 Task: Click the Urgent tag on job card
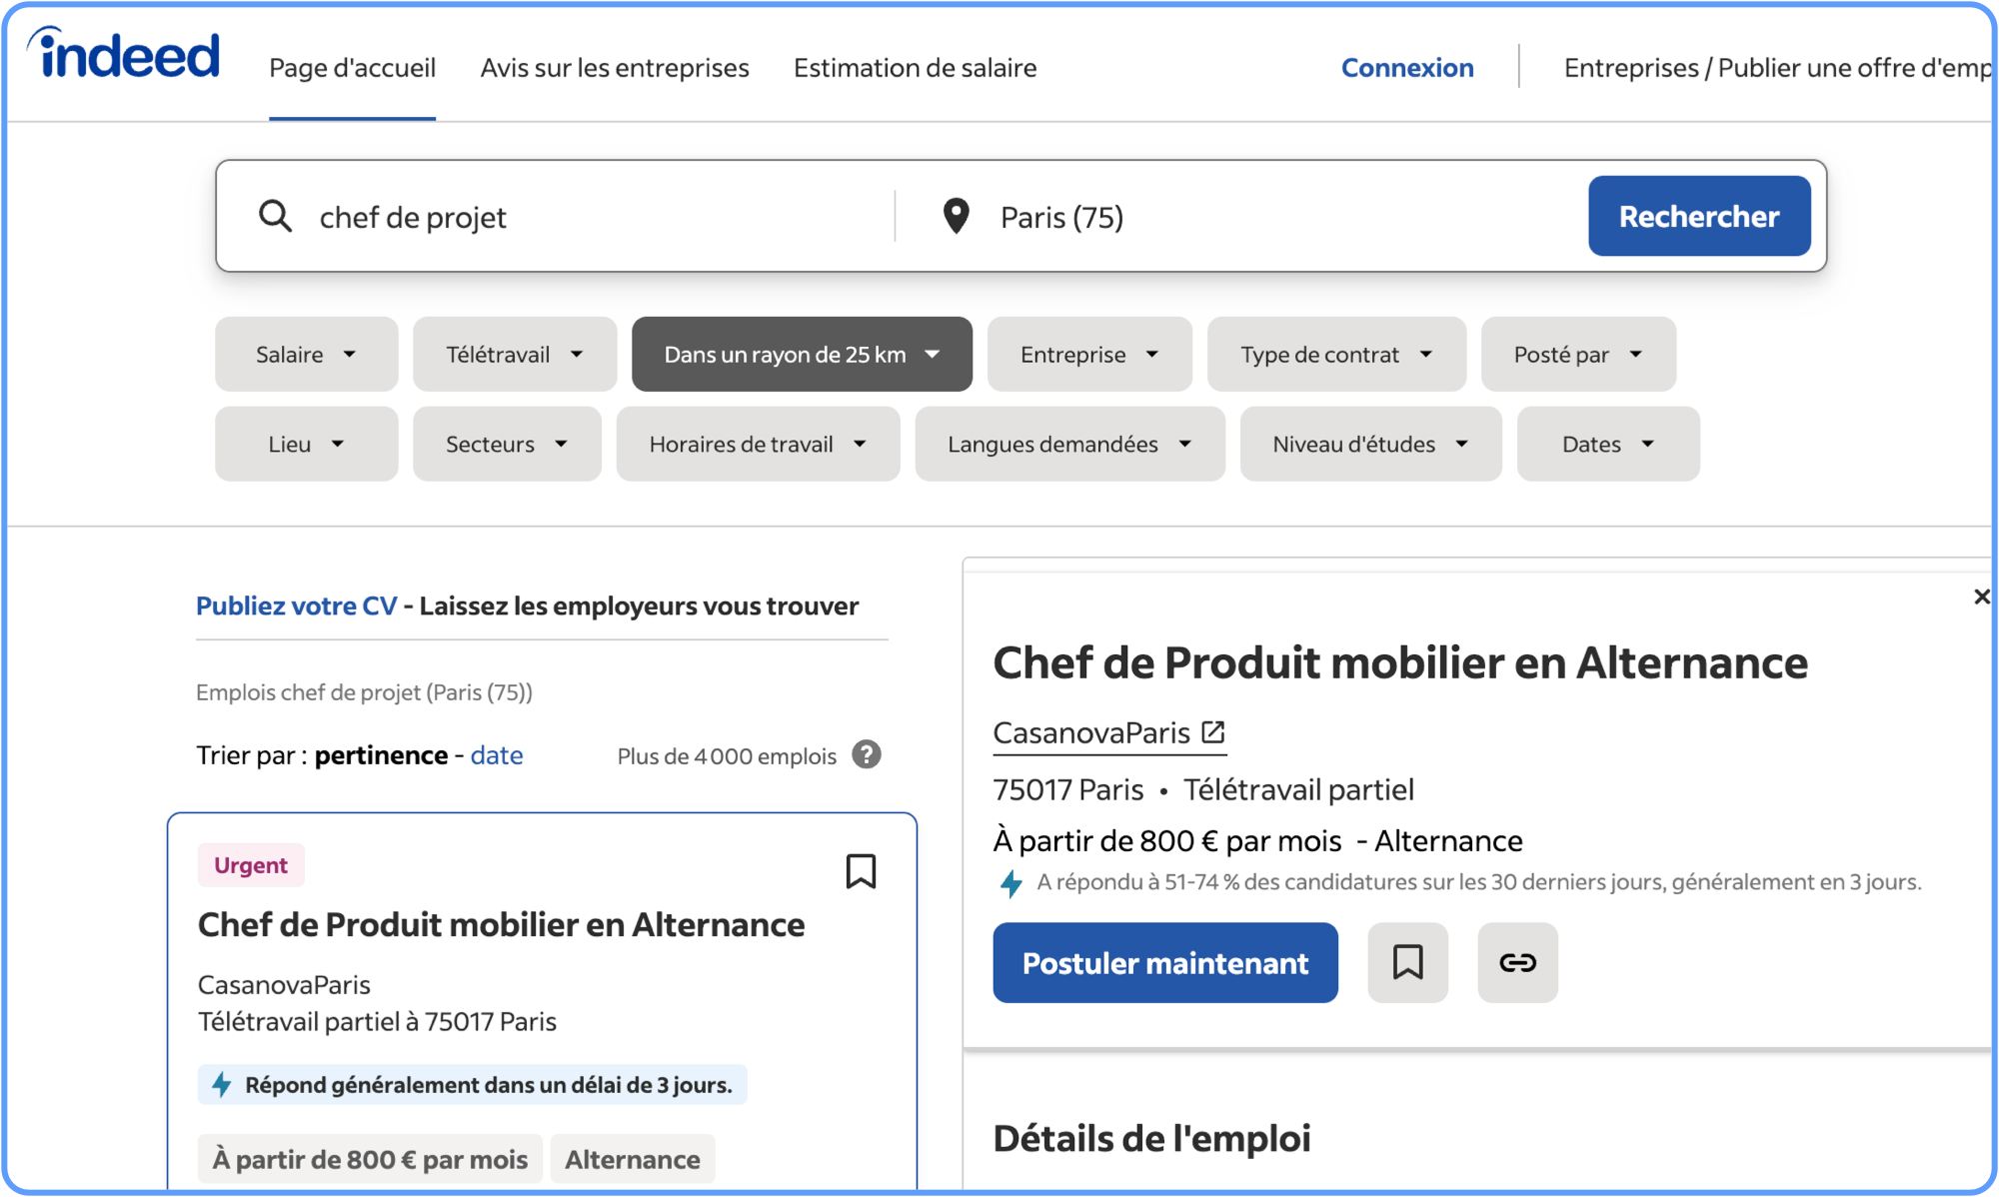pos(251,865)
